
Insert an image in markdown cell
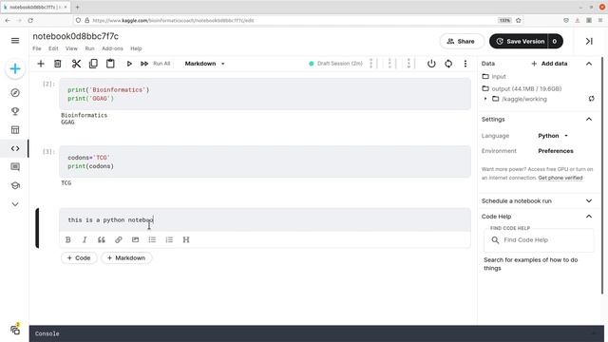tap(135, 239)
